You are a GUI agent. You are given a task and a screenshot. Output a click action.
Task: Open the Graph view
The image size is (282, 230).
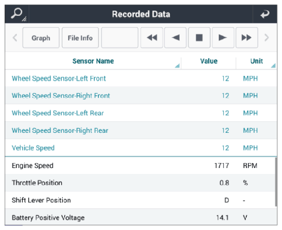(x=41, y=38)
